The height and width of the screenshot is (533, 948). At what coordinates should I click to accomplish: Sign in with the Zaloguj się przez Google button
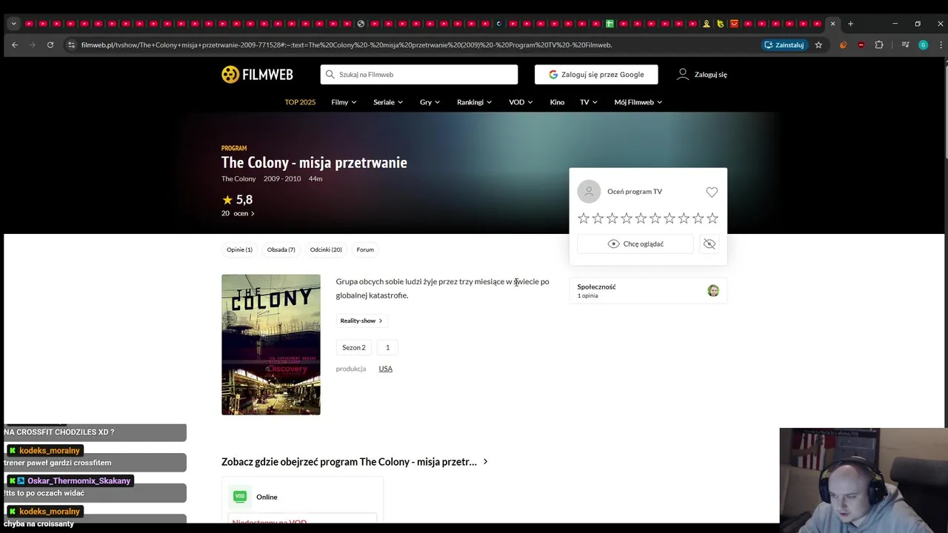[x=596, y=74]
